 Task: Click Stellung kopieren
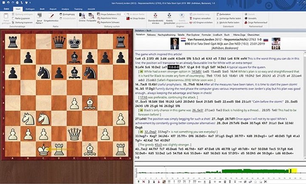pyautogui.click(x=22, y=22)
